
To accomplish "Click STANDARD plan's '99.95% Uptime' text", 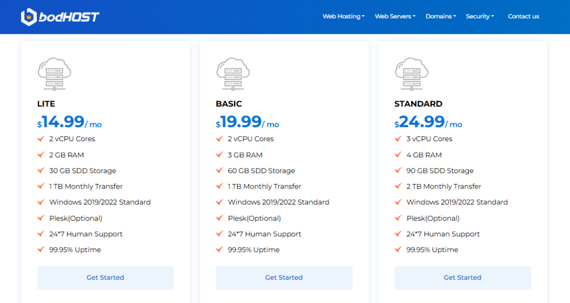I will [432, 250].
